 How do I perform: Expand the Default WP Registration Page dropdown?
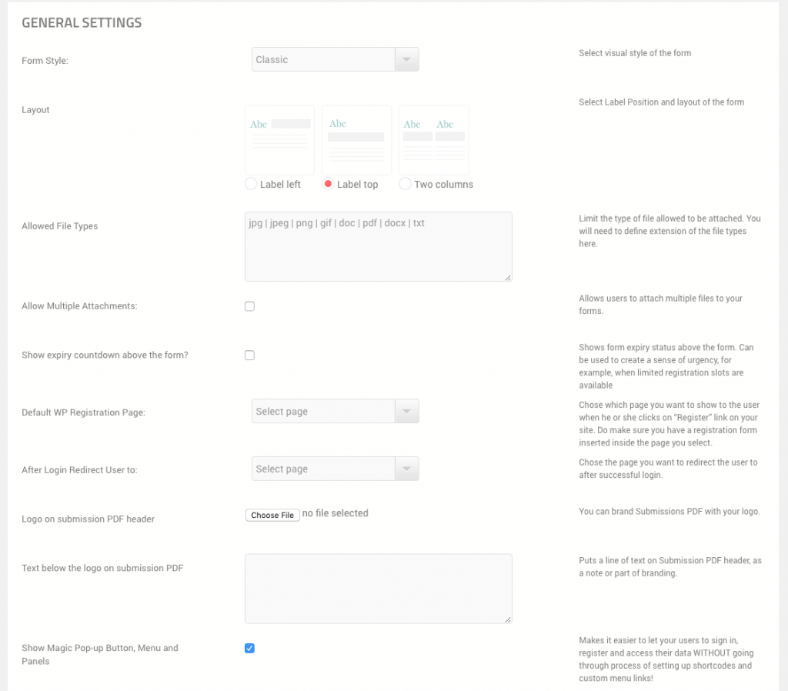(x=406, y=412)
